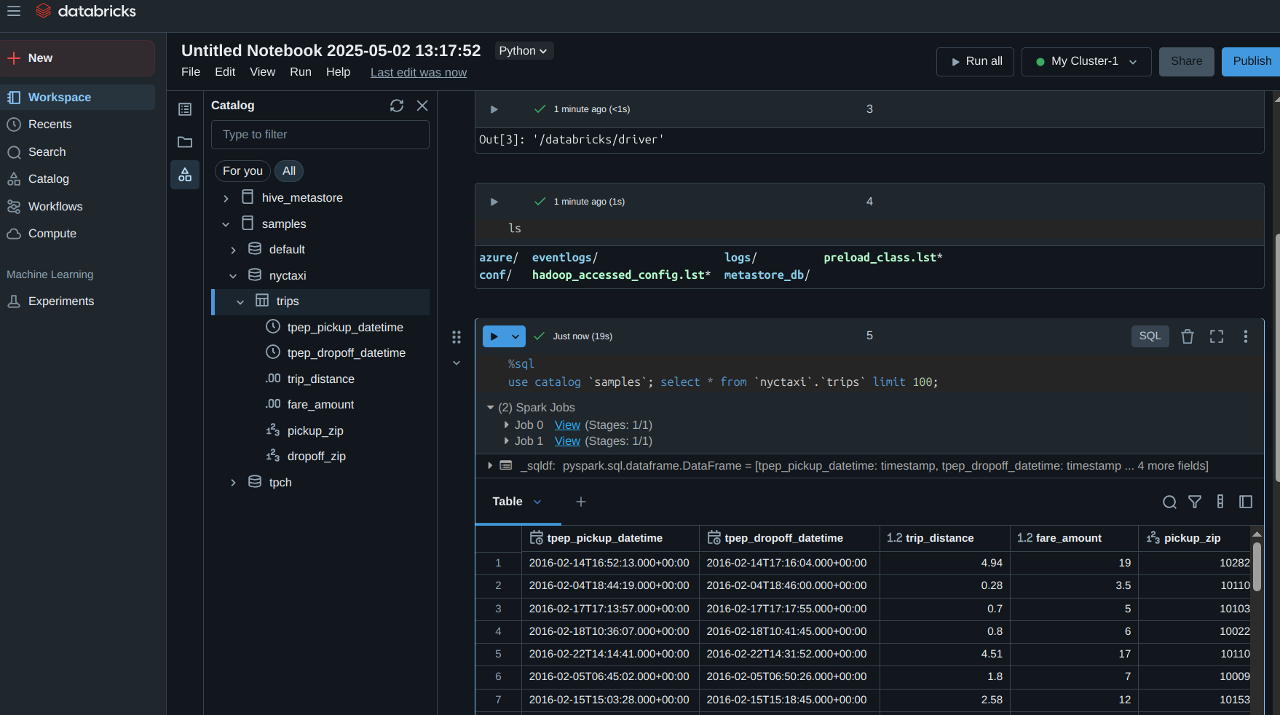Open the View menu
Screen dimensions: 1280x715
[263, 72]
